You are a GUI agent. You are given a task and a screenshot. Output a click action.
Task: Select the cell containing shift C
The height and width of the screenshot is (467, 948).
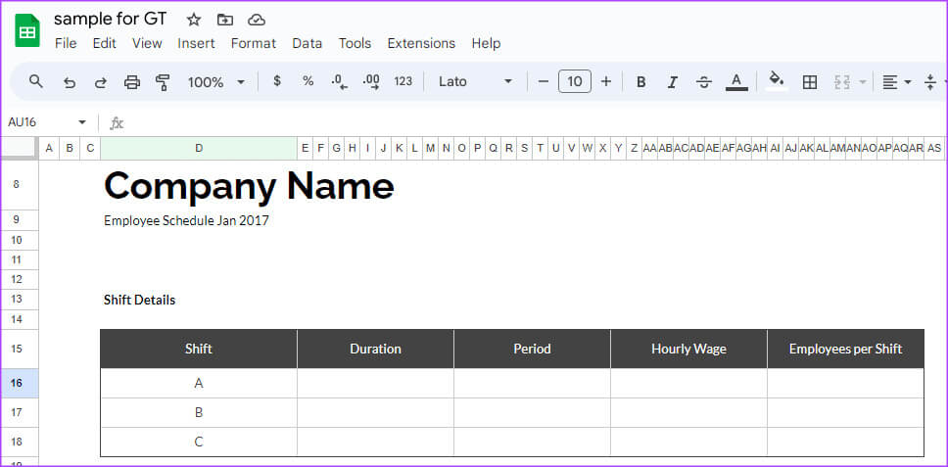199,443
